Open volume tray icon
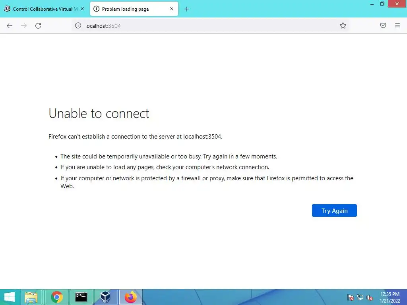The width and height of the screenshot is (407, 305). [370, 297]
